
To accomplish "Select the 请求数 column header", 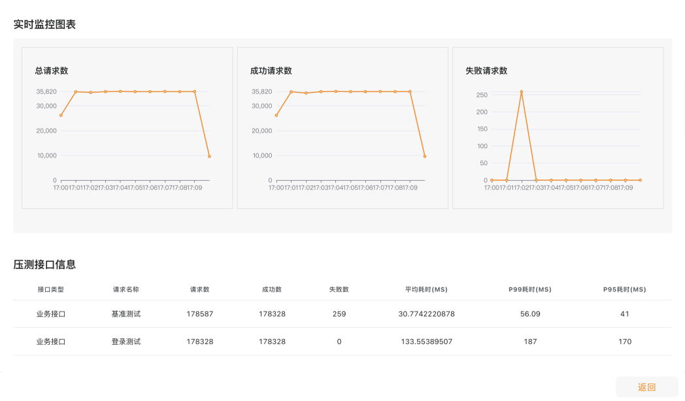I will point(199,289).
